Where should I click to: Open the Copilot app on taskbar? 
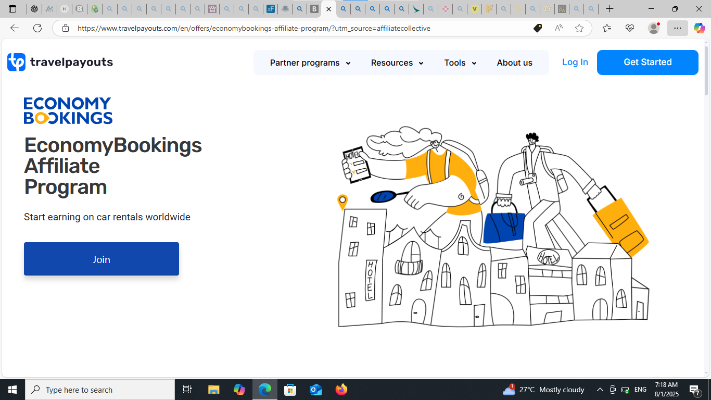coord(239,390)
